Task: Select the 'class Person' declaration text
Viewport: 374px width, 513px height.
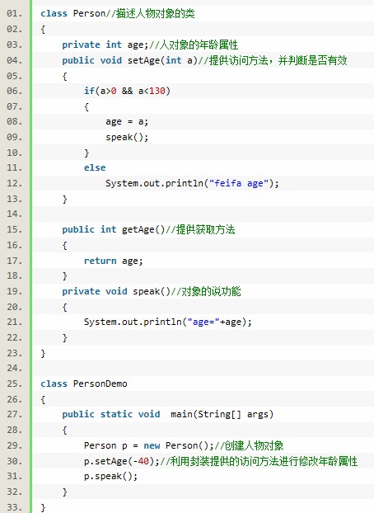Action: point(72,13)
